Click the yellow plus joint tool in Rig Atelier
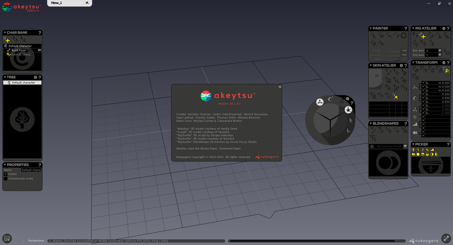This screenshot has width=453, height=245. click(423, 36)
